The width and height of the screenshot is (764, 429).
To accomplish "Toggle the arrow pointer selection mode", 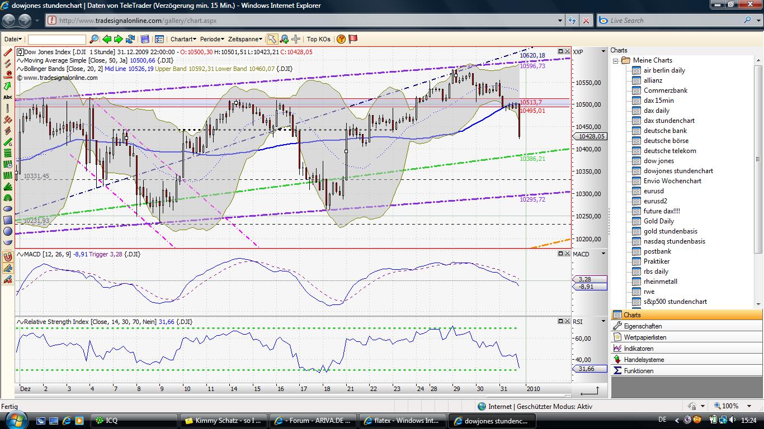I will coord(272,39).
